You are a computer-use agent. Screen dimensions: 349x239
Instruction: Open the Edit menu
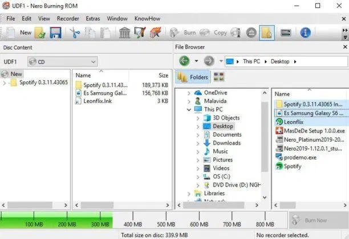point(26,19)
